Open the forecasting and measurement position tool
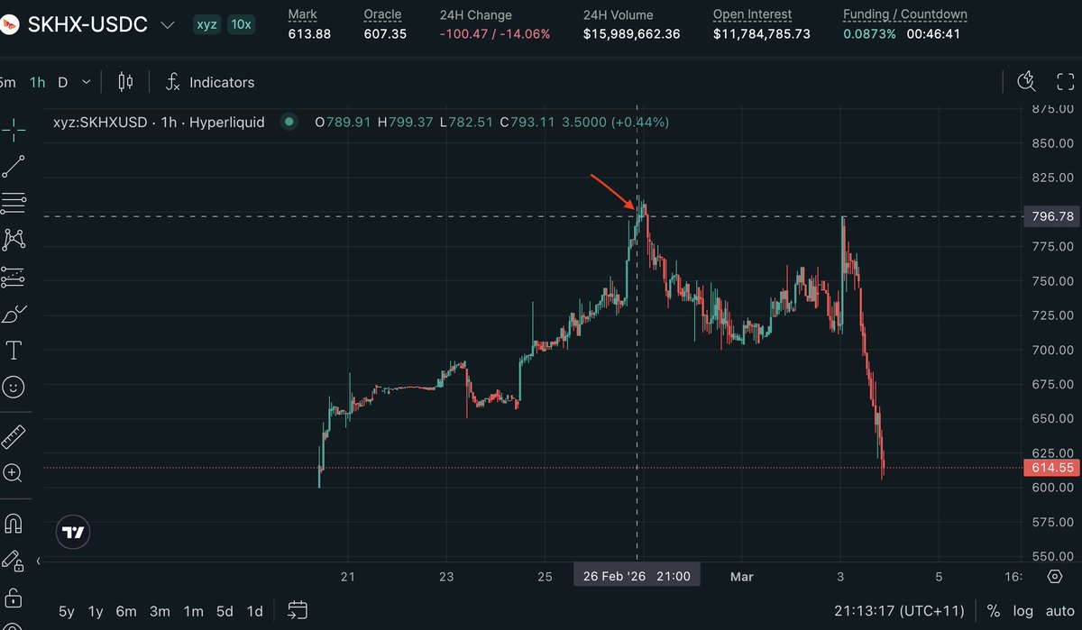This screenshot has width=1082, height=630. 14,277
